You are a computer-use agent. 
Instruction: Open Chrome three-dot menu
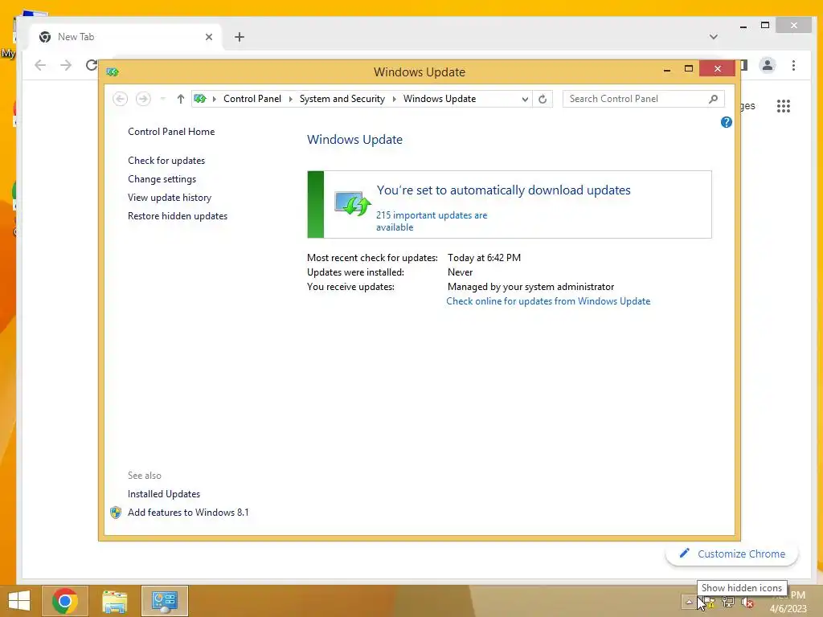coord(793,65)
